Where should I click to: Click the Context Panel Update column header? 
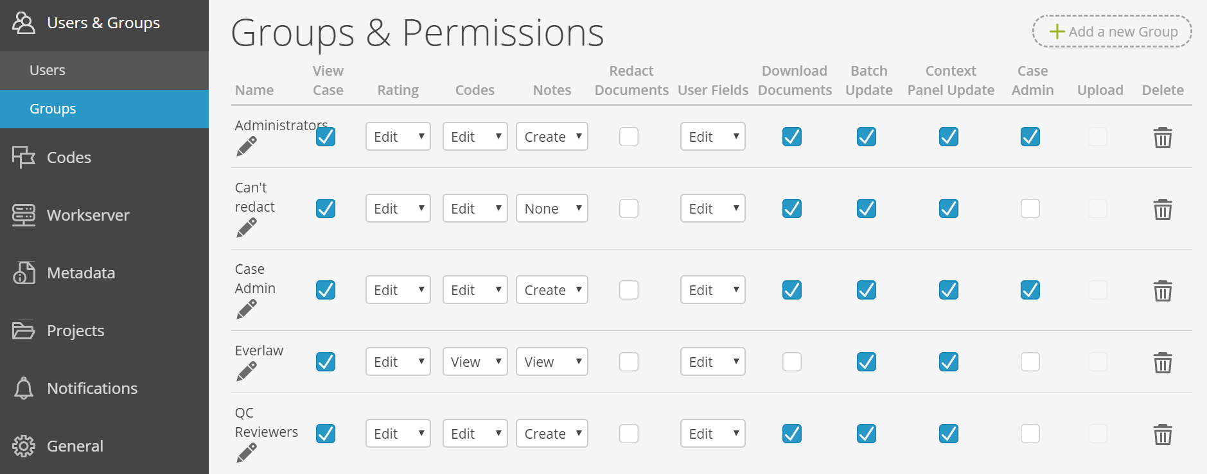tap(951, 80)
